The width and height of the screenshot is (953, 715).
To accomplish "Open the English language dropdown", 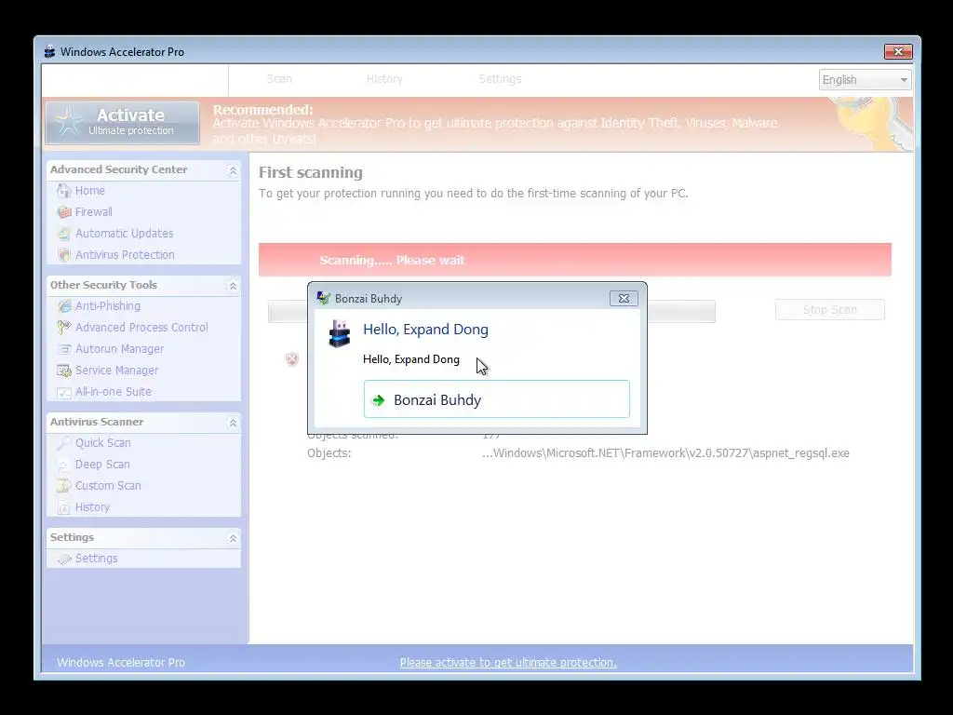I will click(865, 80).
